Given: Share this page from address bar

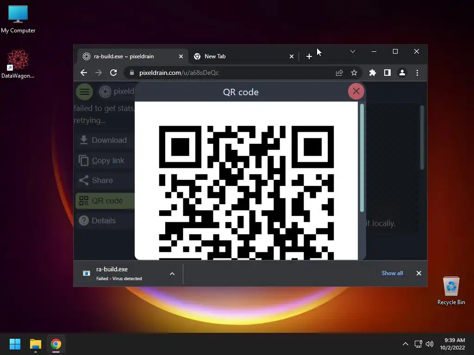Looking at the screenshot, I should 339,73.
